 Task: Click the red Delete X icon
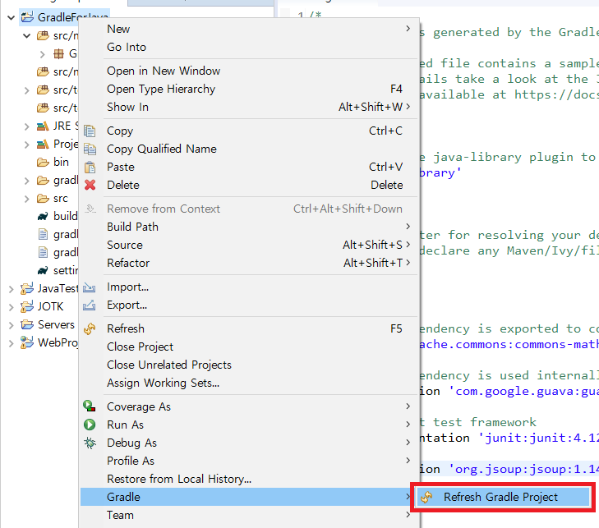click(x=90, y=185)
